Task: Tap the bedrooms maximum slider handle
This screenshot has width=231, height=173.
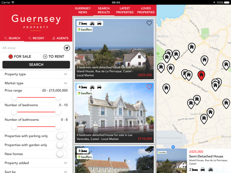Action: pos(58,112)
